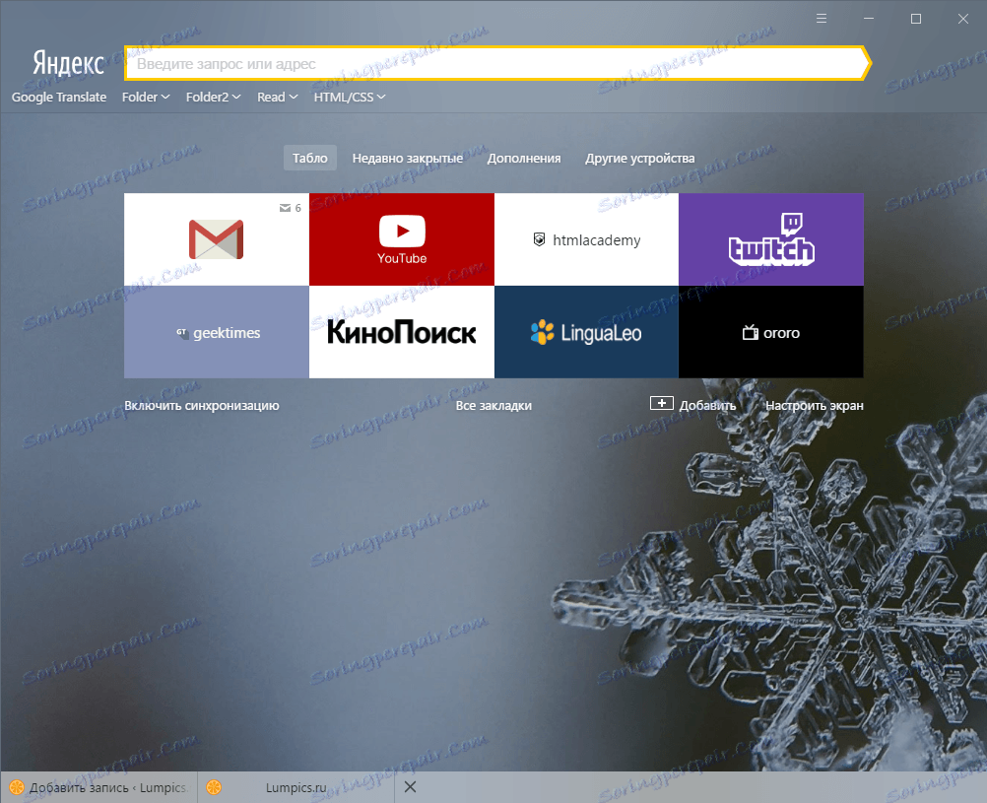Switch to the Lumpics.ru tab
Image resolution: width=987 pixels, height=803 pixels.
296,787
